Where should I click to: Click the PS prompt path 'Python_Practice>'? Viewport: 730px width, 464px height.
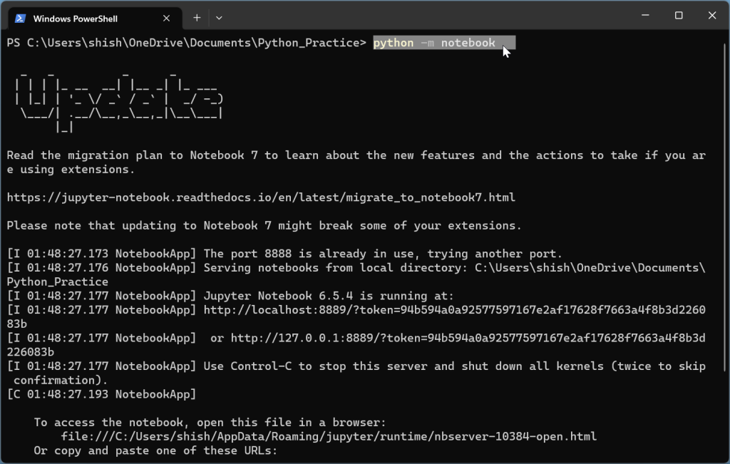[312, 43]
